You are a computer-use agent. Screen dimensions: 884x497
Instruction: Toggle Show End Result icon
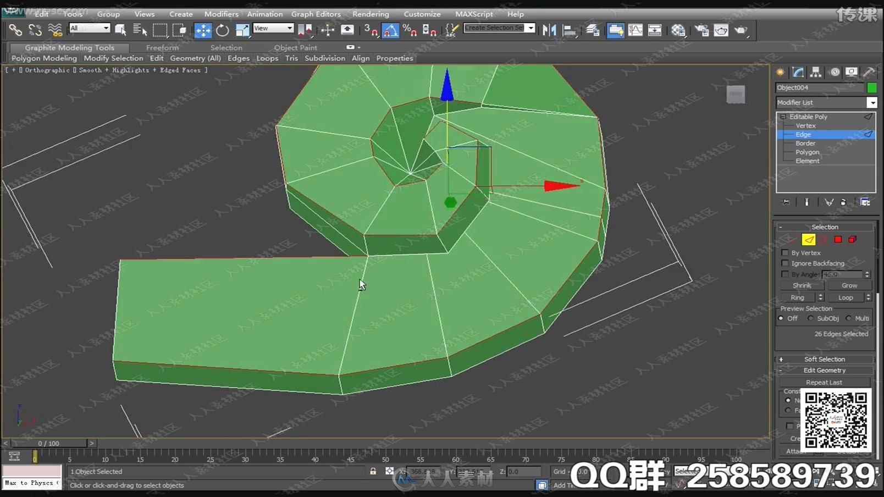point(806,202)
